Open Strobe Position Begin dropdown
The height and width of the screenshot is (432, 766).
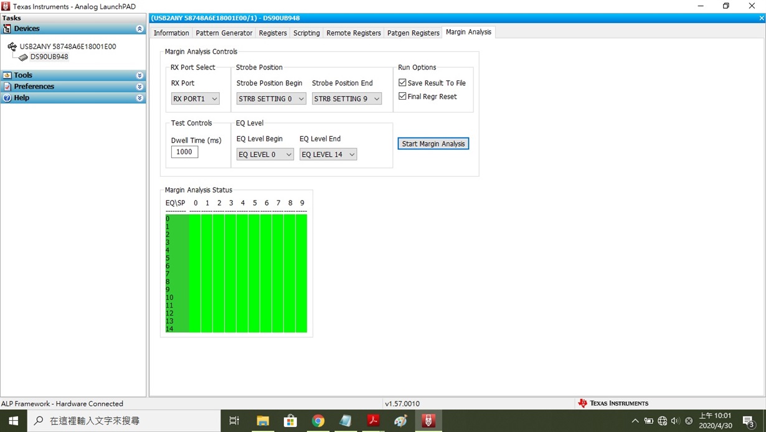(271, 98)
